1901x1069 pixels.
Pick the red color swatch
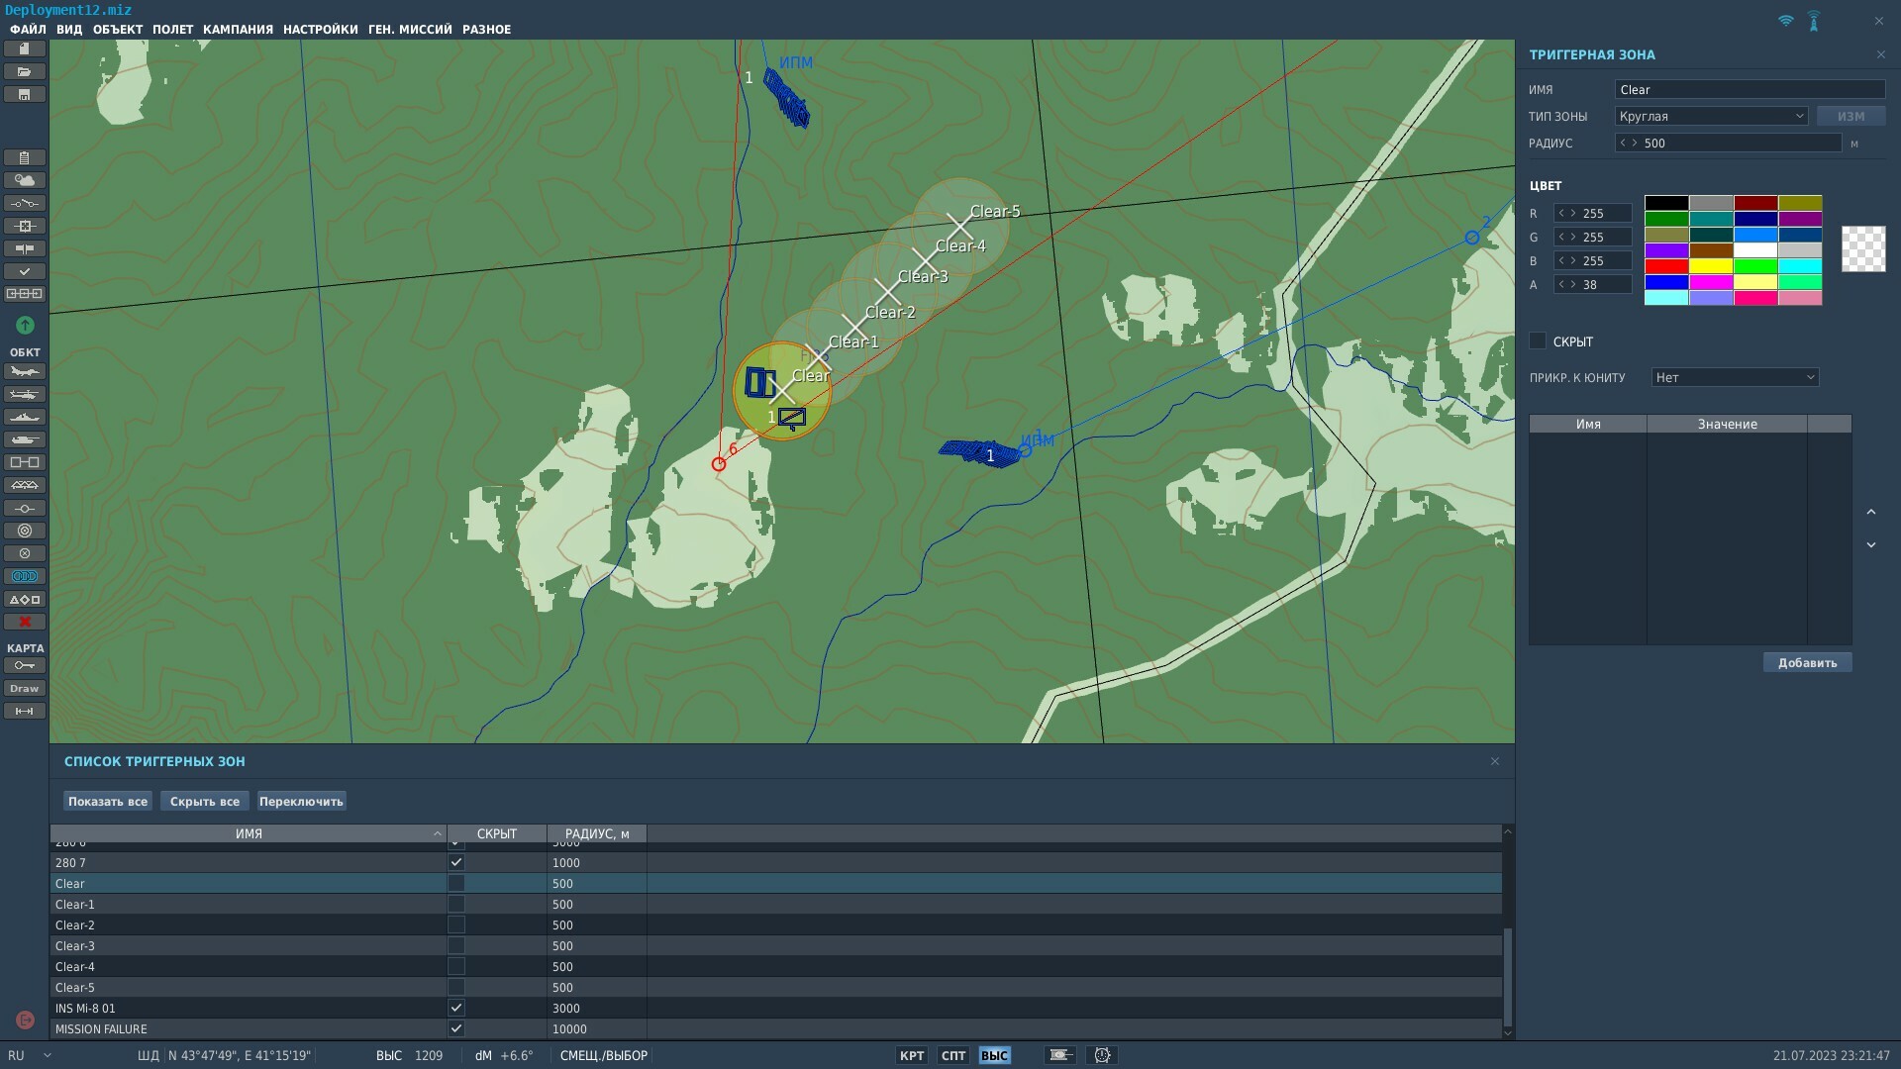point(1666,266)
